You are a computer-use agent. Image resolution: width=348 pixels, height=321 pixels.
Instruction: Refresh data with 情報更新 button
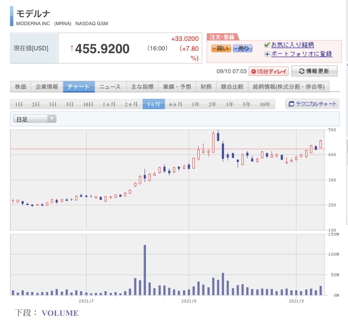[314, 71]
